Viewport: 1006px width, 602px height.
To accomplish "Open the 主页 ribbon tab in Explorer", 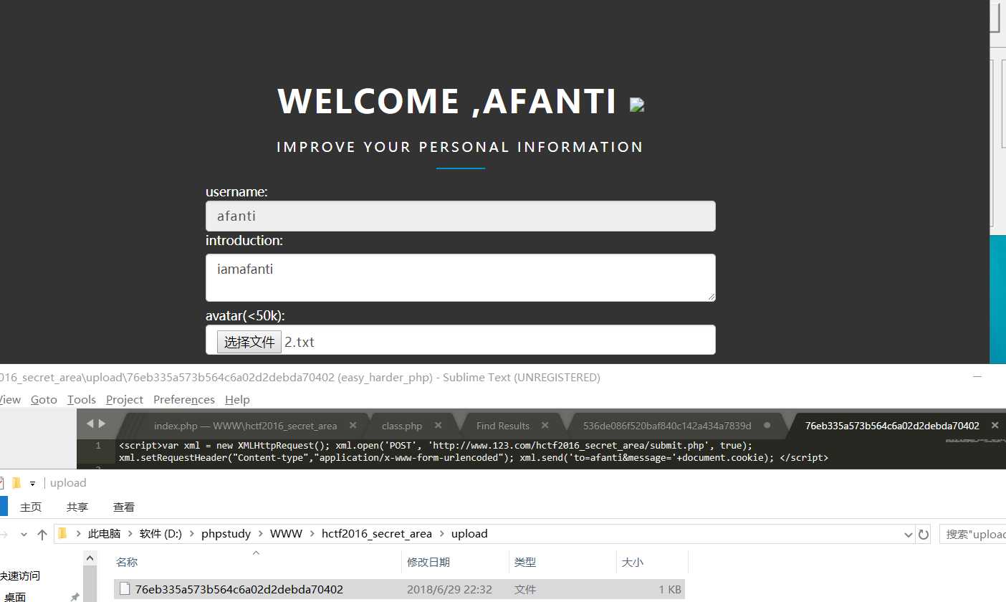I will tap(31, 507).
